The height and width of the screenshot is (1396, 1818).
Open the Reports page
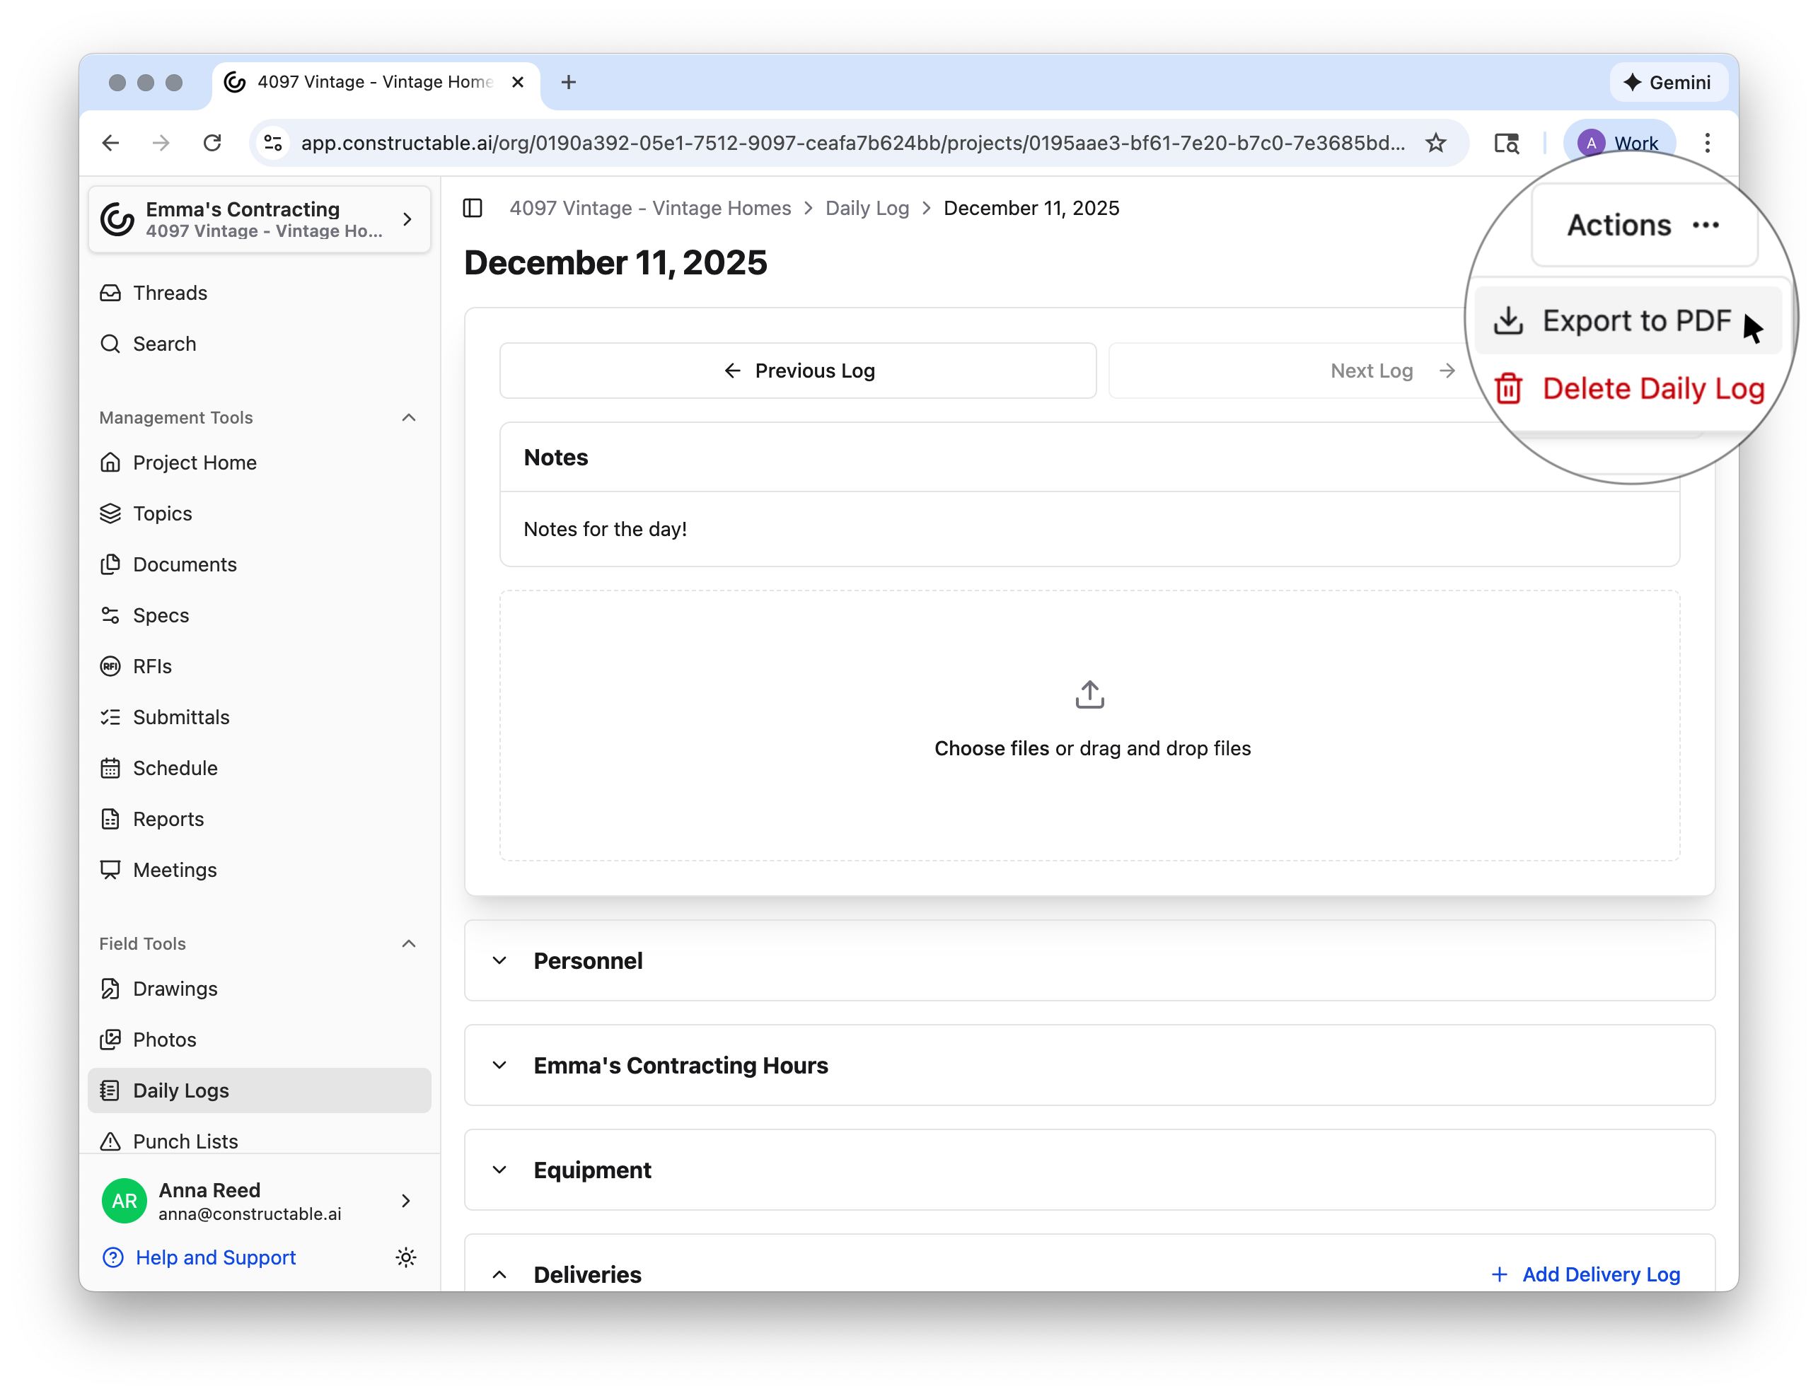coord(258,818)
